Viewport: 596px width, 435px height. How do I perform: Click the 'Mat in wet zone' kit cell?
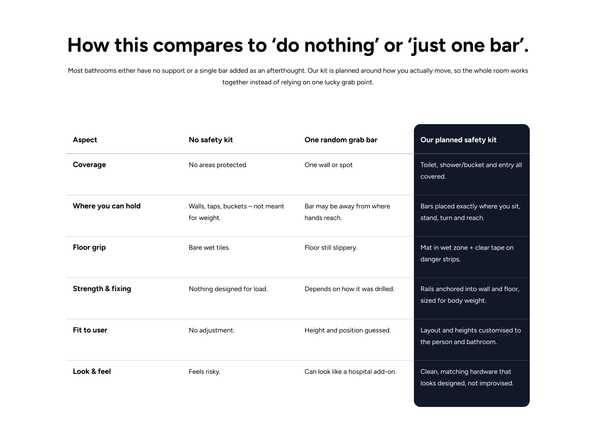point(467,253)
